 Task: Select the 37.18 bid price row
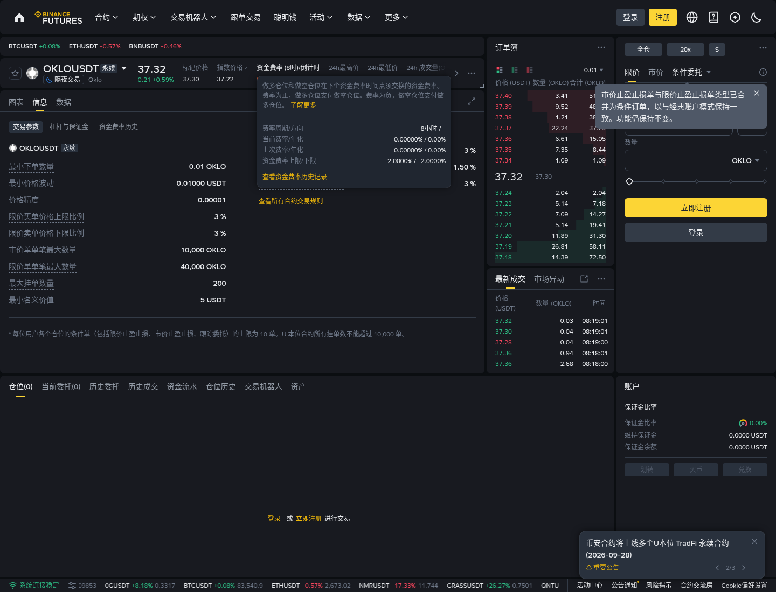pyautogui.click(x=550, y=257)
